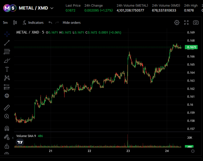Click the Last Price value 0.1672

pyautogui.click(x=70, y=10)
